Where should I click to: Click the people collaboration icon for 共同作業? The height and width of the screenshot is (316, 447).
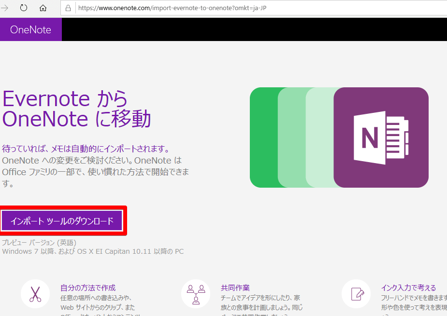pos(196,294)
